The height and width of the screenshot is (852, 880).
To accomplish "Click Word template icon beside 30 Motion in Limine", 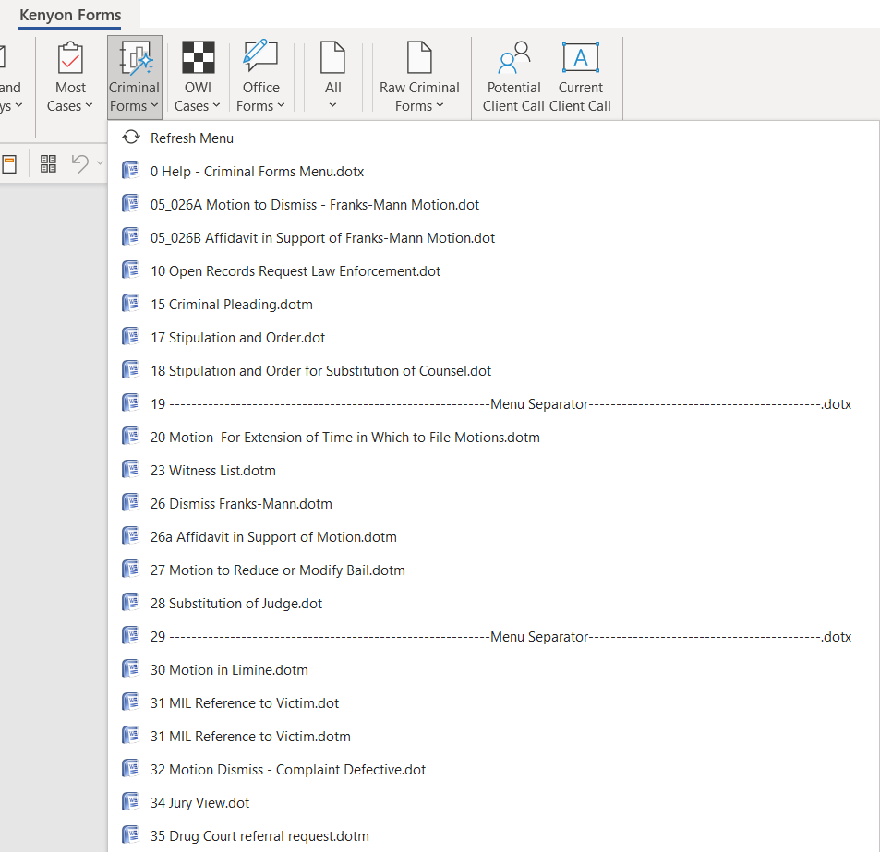I will 131,668.
